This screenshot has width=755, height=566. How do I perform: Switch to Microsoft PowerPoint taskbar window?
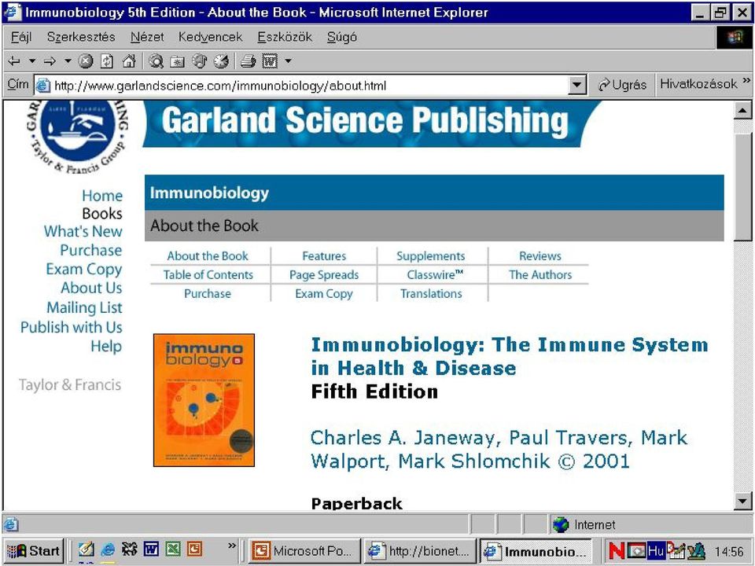[304, 550]
